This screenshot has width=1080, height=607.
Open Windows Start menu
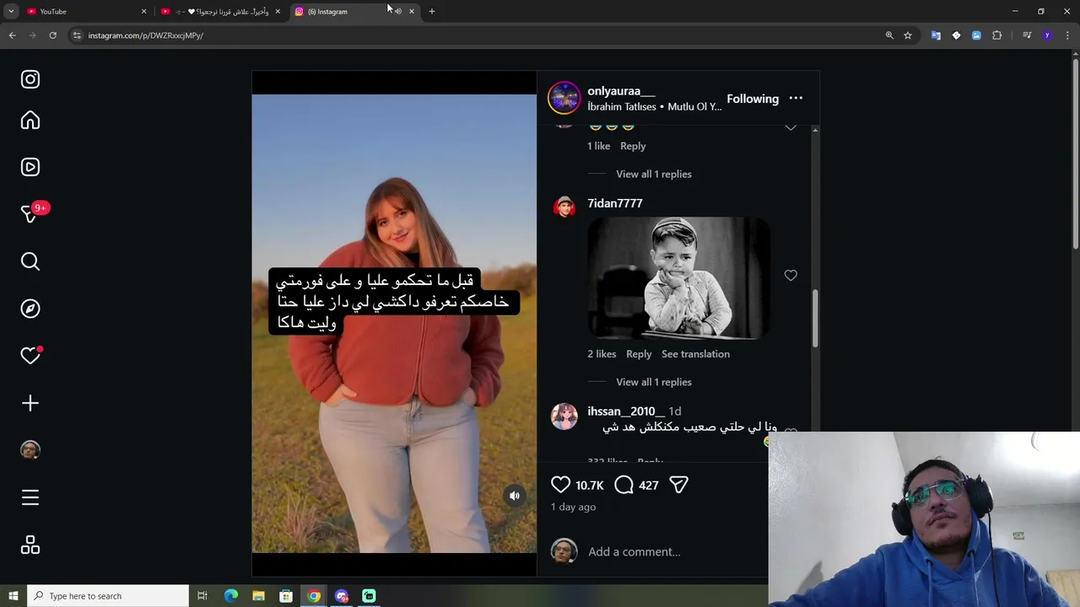(13, 596)
